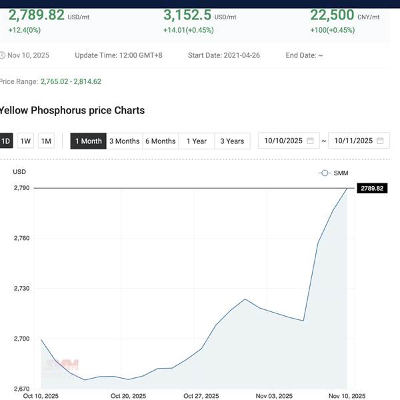Switch to 1M interval
This screenshot has height=400, width=400.
tap(46, 141)
